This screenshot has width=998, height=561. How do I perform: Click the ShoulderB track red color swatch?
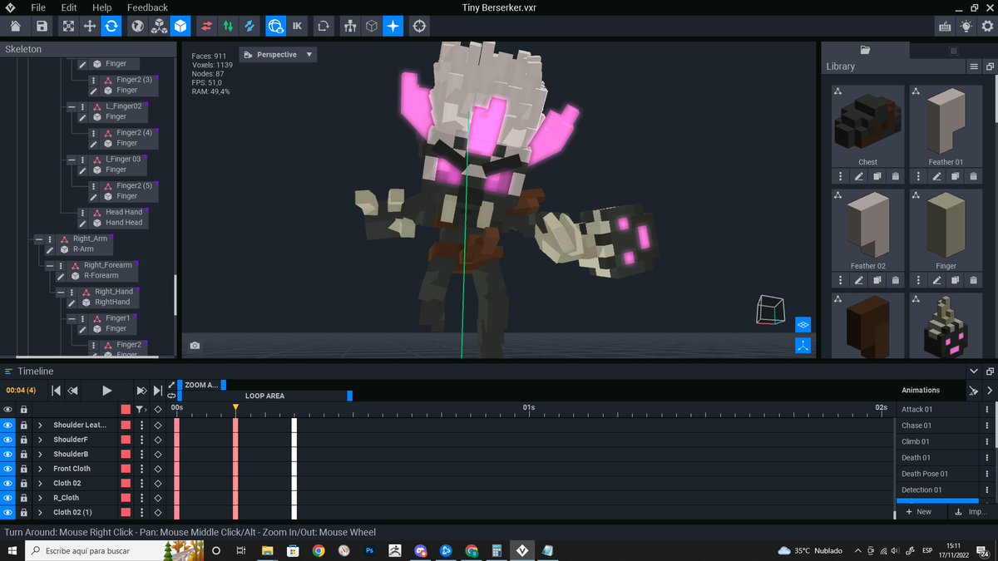[126, 454]
